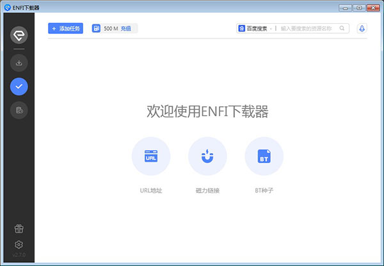
Task: Close the ENFI下载器 window
Action: [x=373, y=8]
